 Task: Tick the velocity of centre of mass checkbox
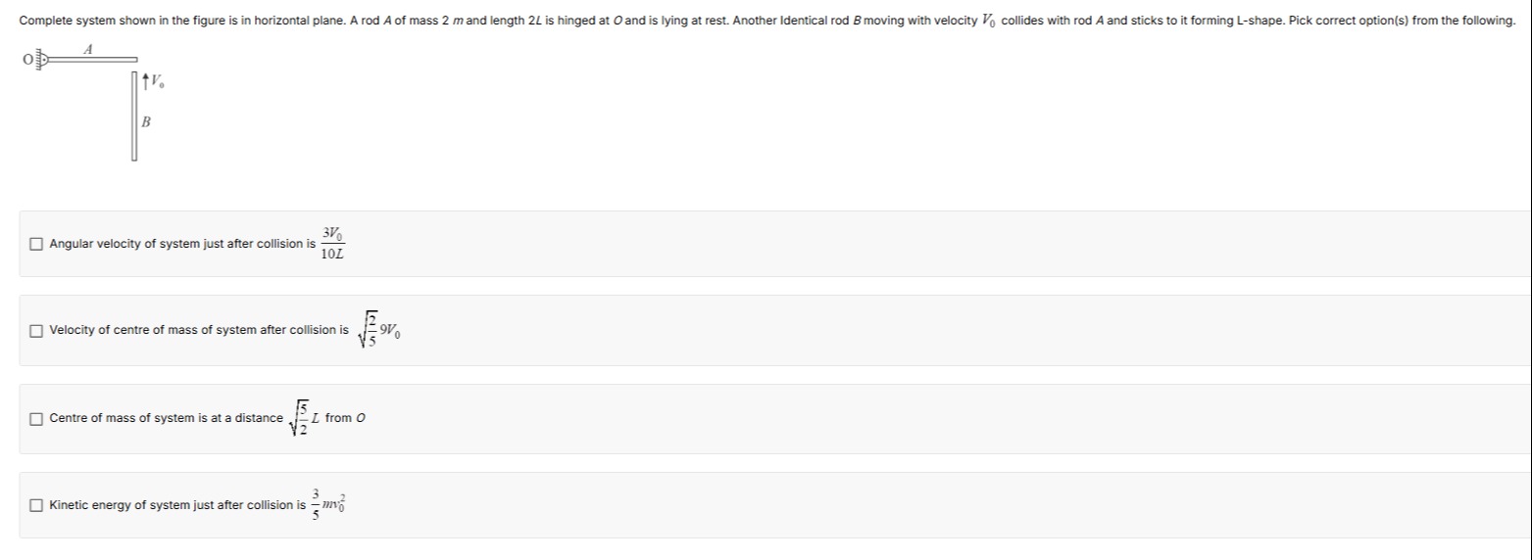tap(36, 331)
